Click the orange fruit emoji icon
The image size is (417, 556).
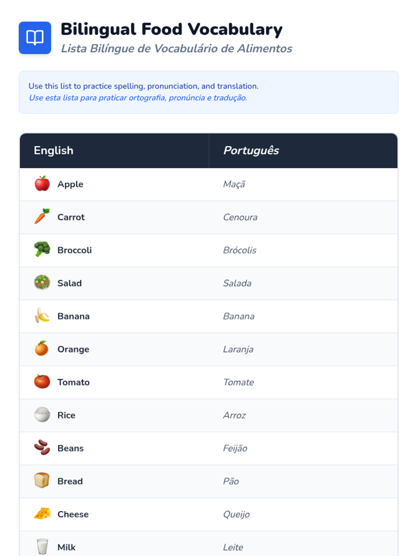pyautogui.click(x=42, y=349)
